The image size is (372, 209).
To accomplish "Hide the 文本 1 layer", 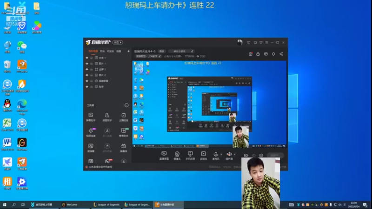I will (x=87, y=58).
